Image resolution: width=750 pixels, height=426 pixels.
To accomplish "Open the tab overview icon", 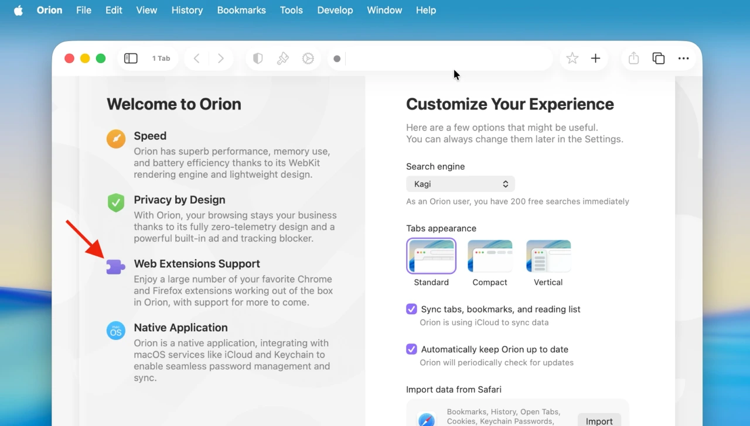I will click(x=658, y=58).
